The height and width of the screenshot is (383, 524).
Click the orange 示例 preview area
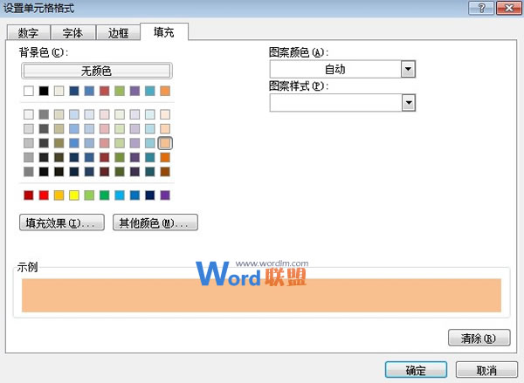(261, 295)
